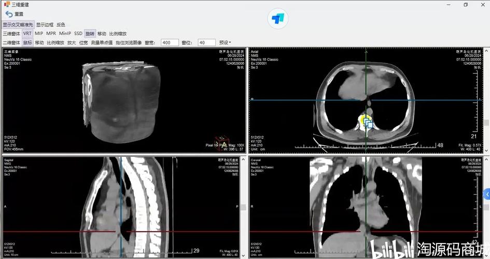The image size is (490, 259).
Task: Select the 放大 magnify tool
Action: click(x=72, y=42)
